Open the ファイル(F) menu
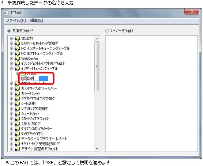This screenshot has width=203, height=166. tap(16, 20)
